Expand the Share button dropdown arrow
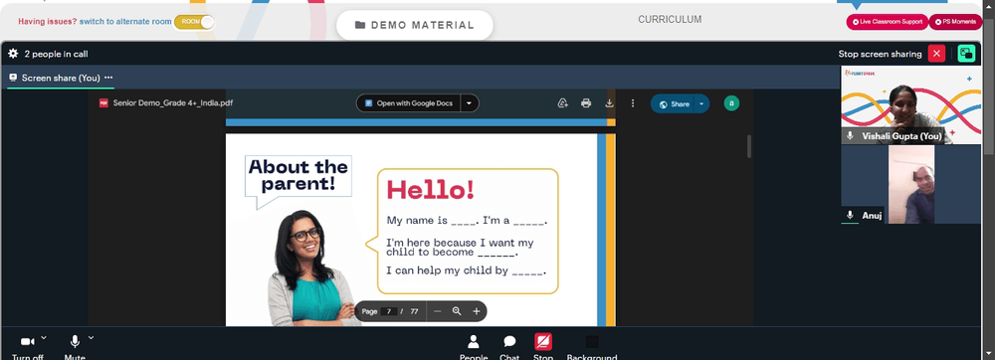This screenshot has width=995, height=360. point(701,104)
